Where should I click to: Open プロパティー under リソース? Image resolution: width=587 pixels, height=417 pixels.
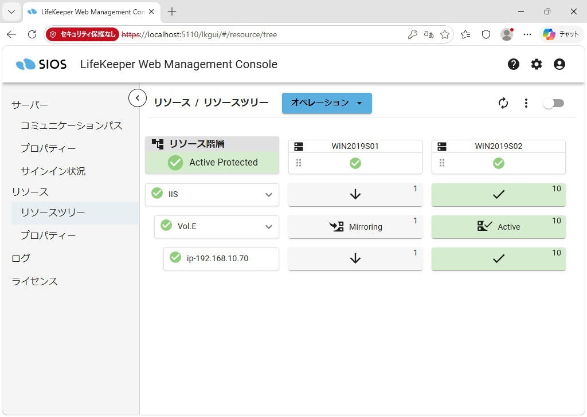coord(48,235)
